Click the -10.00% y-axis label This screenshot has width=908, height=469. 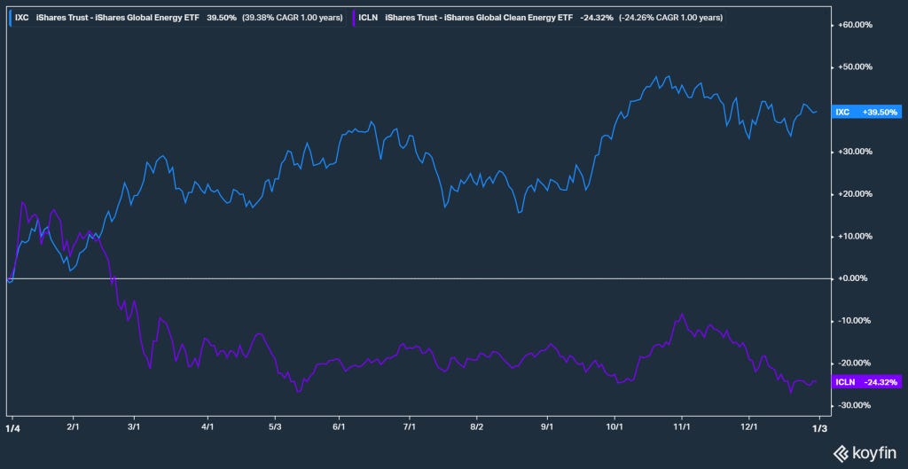pos(856,321)
